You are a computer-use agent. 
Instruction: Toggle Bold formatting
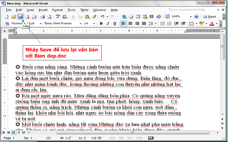(101, 24)
